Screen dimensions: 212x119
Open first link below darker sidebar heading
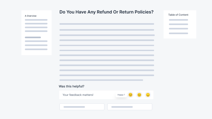(36, 41)
